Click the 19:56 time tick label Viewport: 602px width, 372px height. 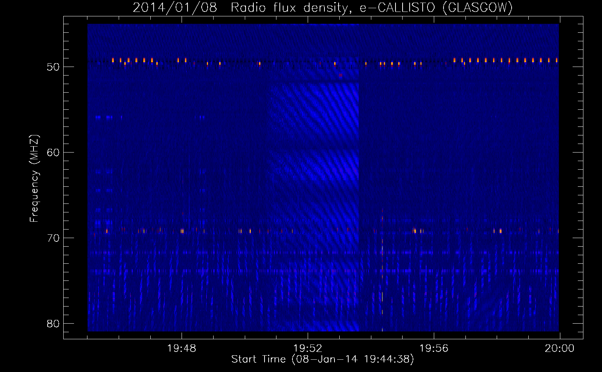434,349
